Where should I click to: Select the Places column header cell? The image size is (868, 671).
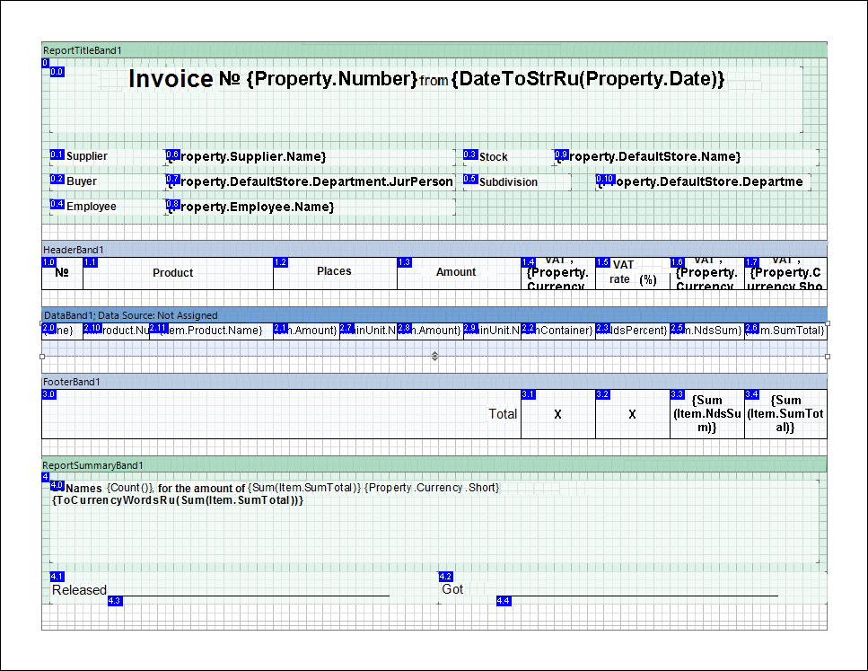coord(334,272)
